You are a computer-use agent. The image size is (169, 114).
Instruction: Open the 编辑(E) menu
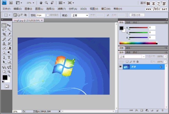tap(18, 9)
